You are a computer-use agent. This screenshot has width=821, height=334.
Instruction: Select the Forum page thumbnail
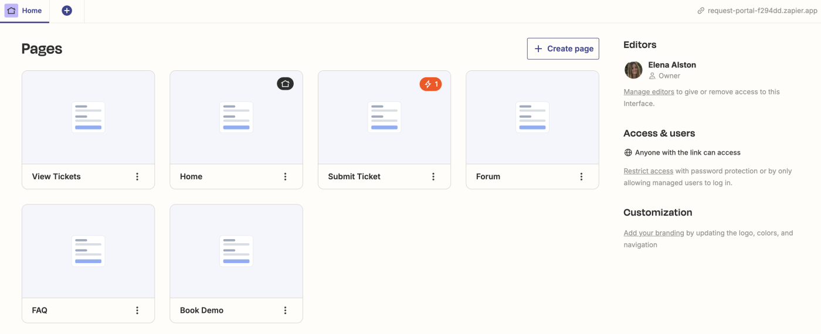[532, 117]
